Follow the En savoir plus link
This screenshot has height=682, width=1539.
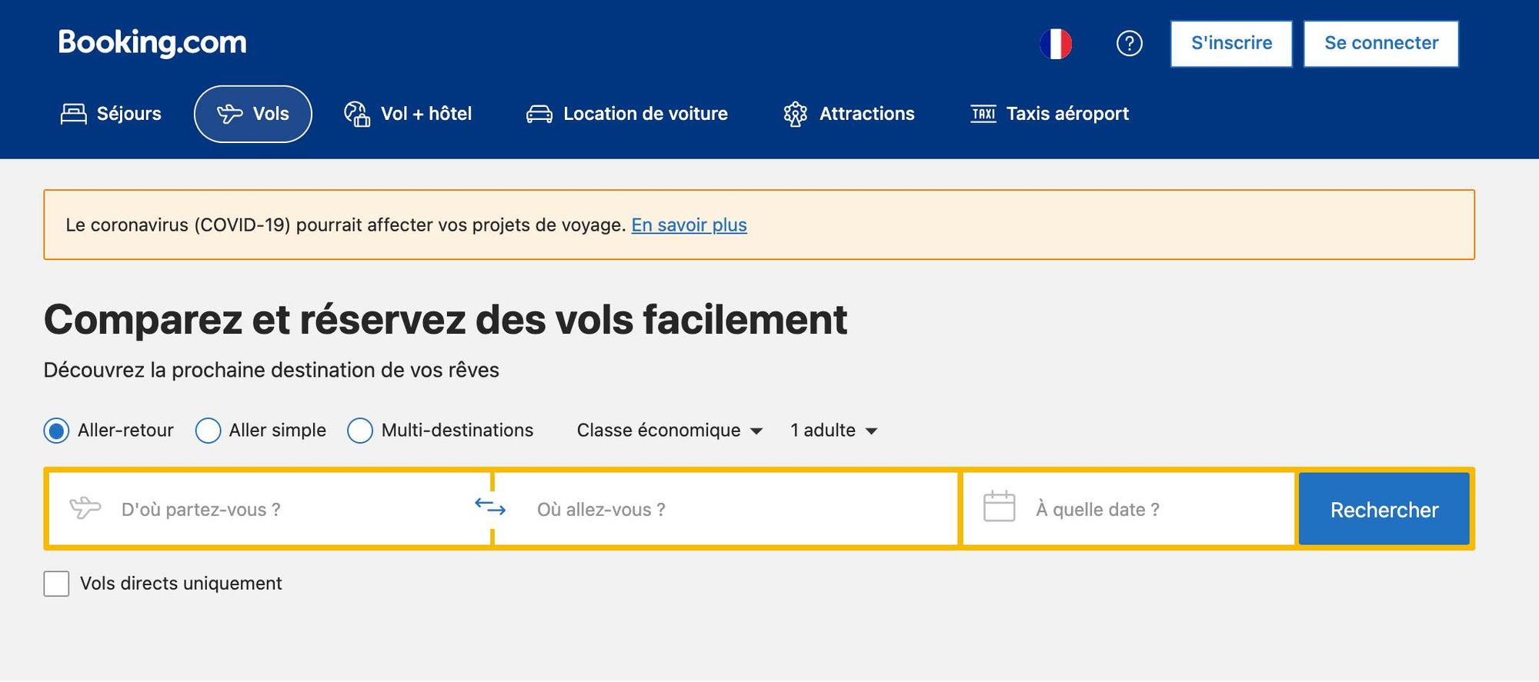[x=689, y=225]
